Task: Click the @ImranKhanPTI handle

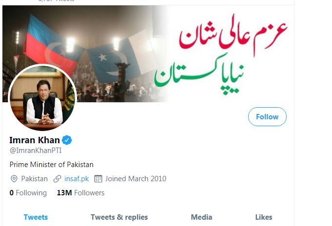Action: (x=36, y=151)
